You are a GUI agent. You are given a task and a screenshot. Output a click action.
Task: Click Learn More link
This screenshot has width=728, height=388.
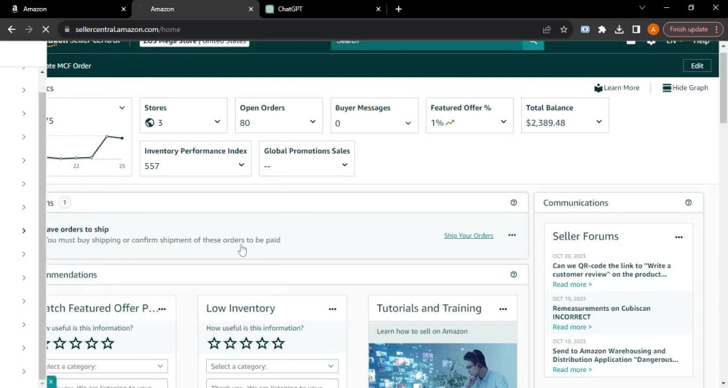[x=617, y=87]
